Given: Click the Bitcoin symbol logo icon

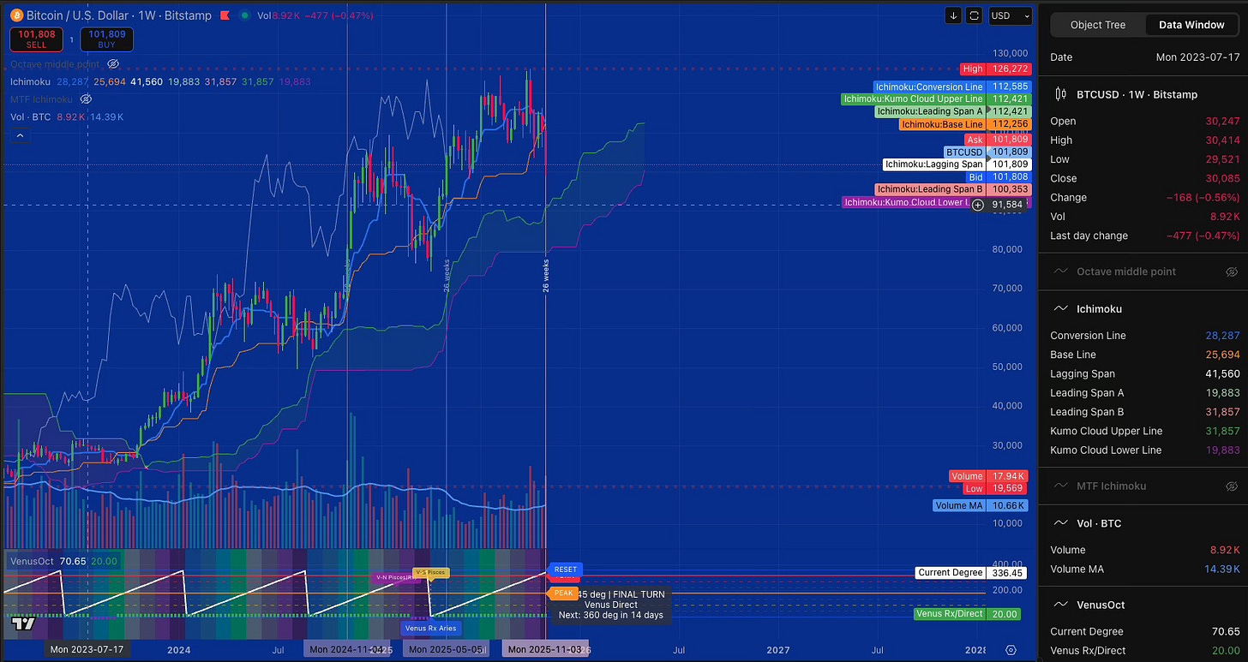Looking at the screenshot, I should pos(16,15).
